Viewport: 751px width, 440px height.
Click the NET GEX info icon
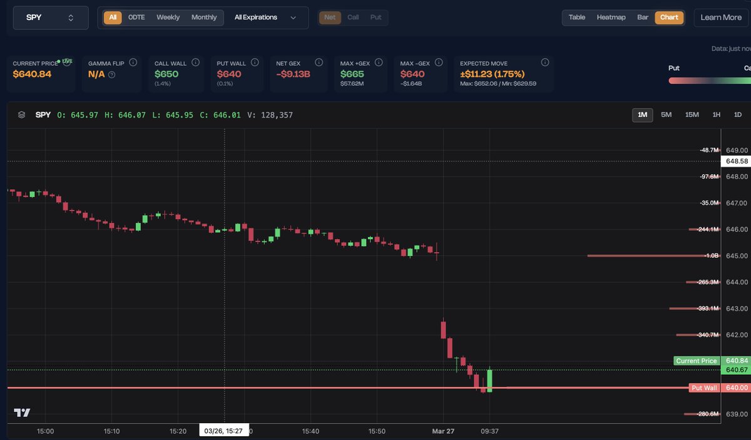(319, 62)
